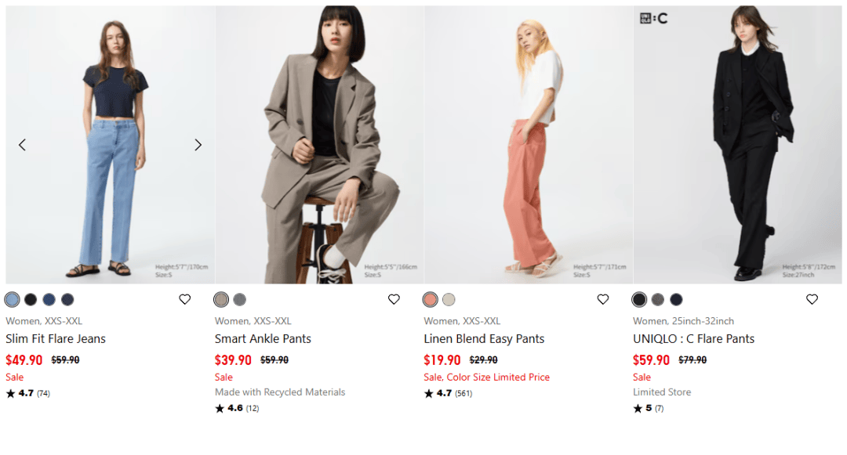Open the Smart Ankle Pants product page
847x455 pixels.
click(x=263, y=339)
